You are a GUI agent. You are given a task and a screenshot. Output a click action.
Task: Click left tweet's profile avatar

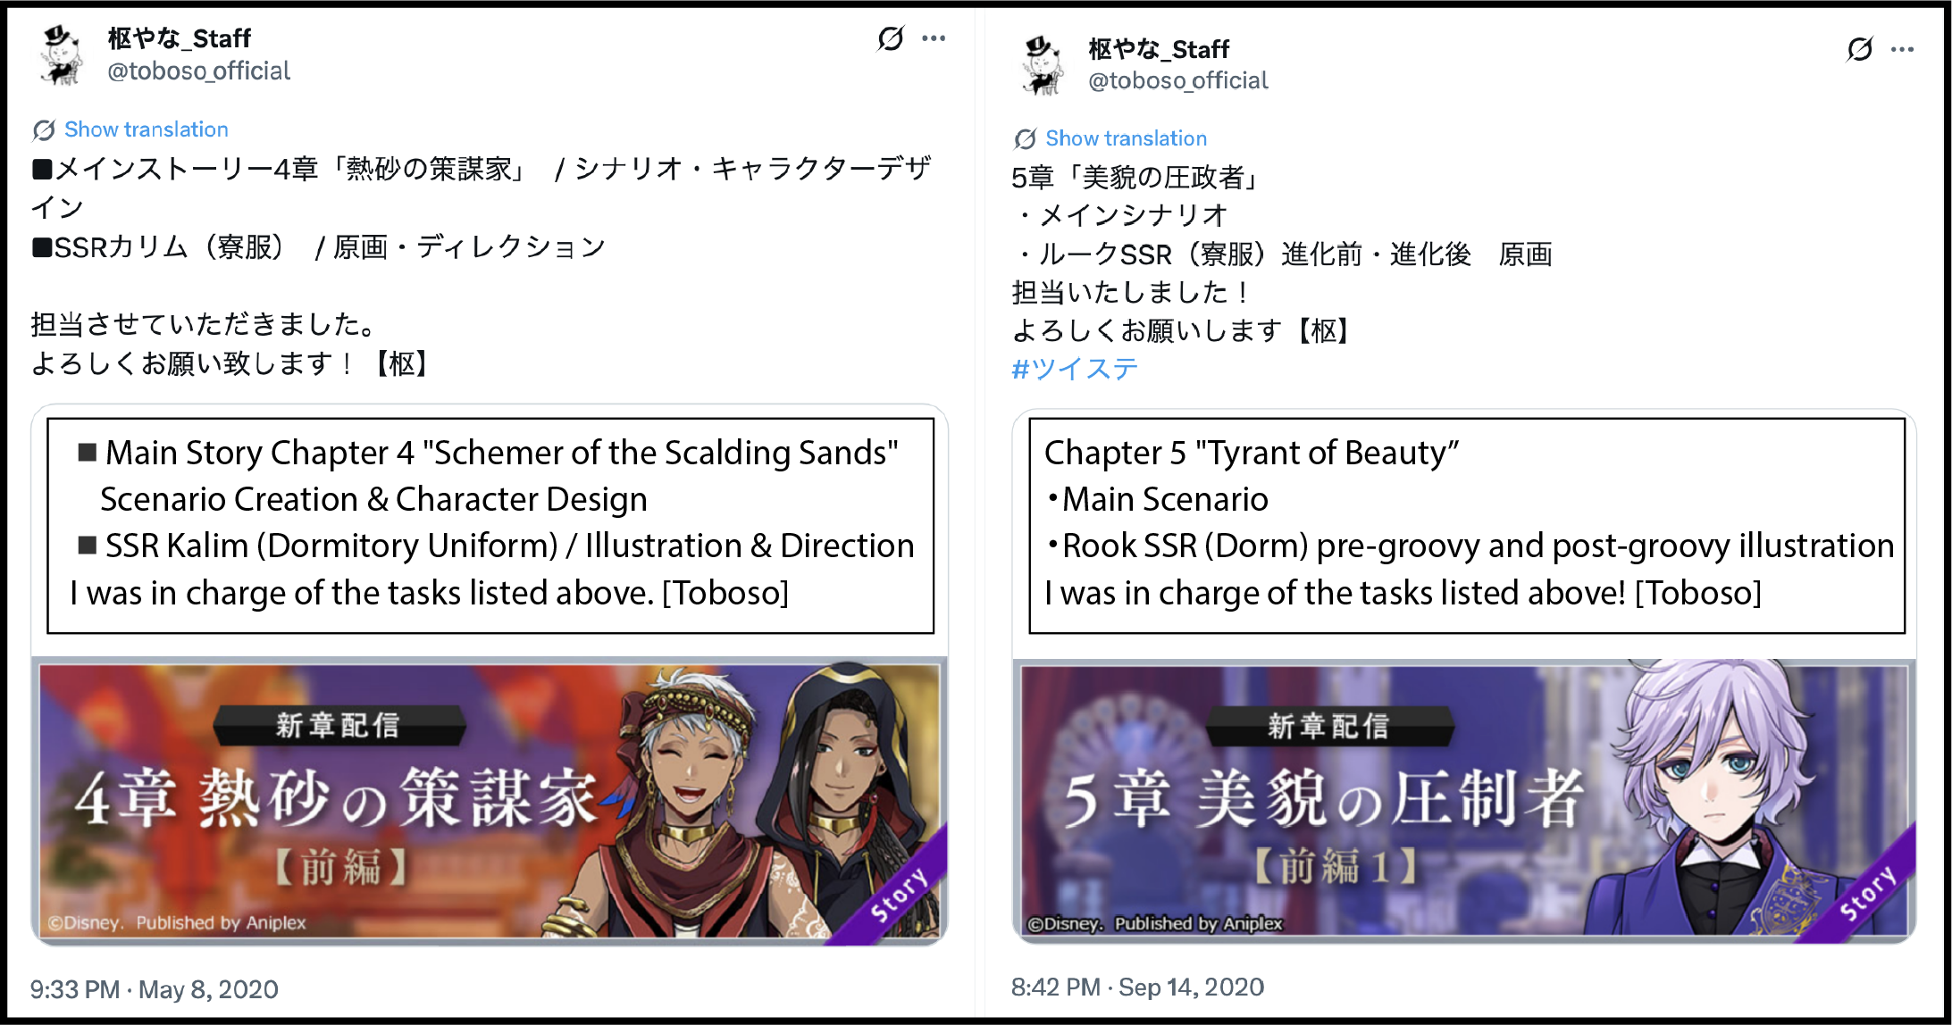(x=61, y=54)
